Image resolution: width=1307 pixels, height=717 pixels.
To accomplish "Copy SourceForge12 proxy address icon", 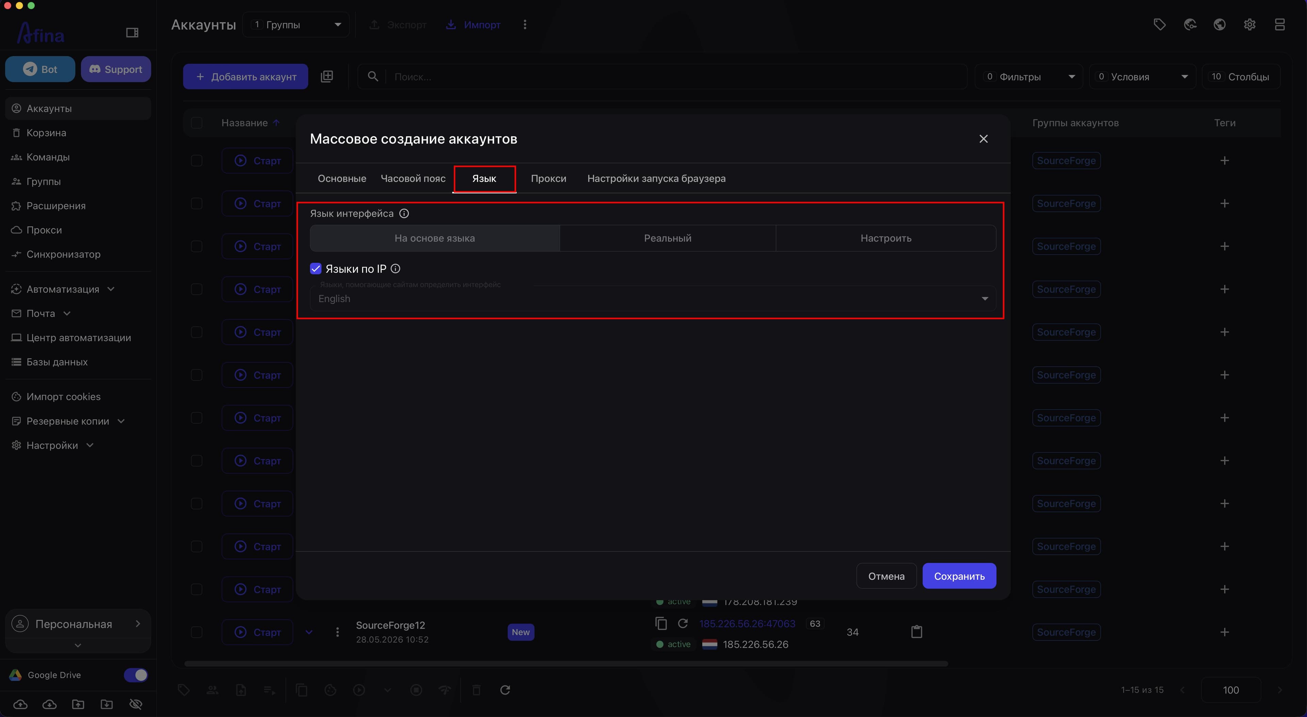I will (x=661, y=623).
